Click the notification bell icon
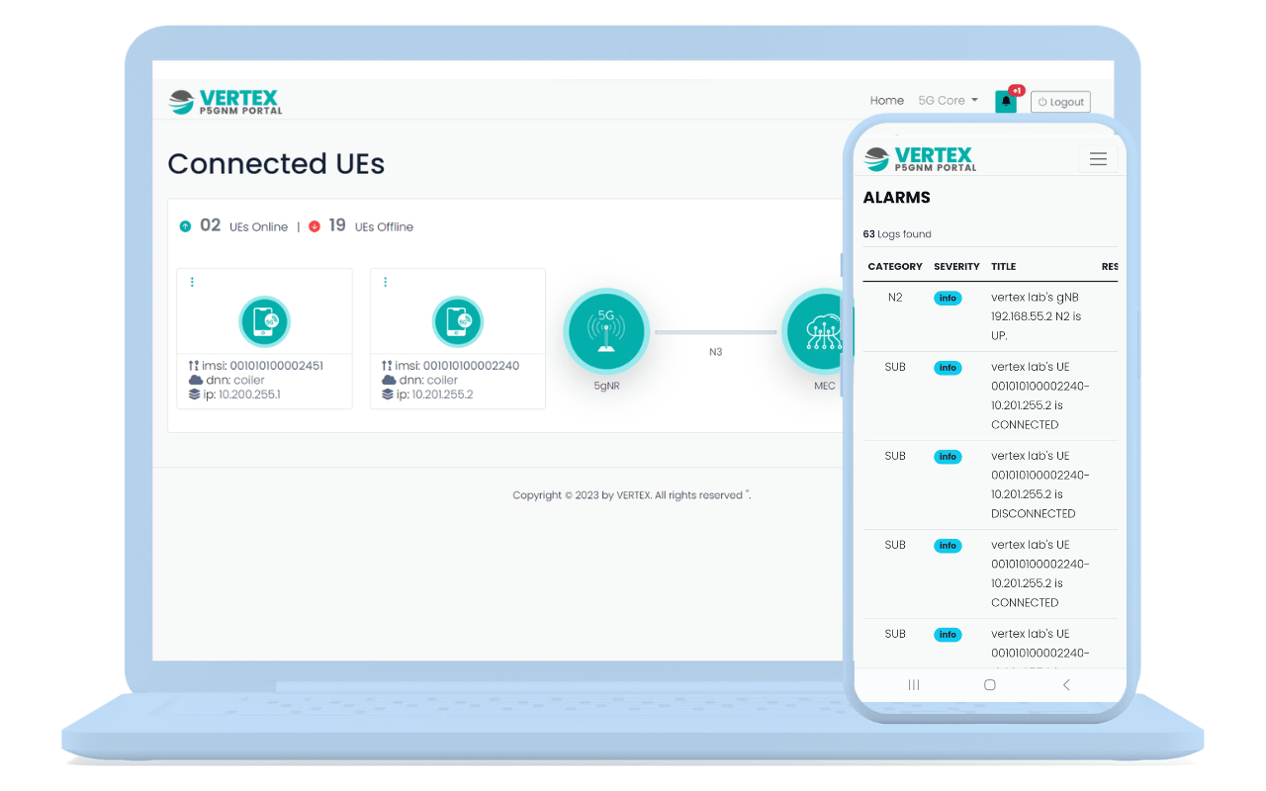The image size is (1266, 791). [1006, 101]
